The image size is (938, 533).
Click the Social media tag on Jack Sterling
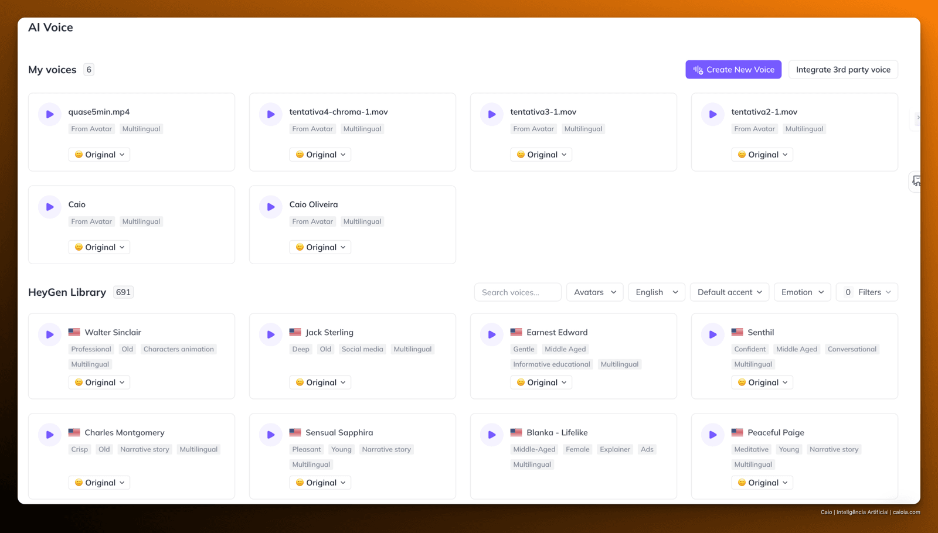[x=362, y=349]
